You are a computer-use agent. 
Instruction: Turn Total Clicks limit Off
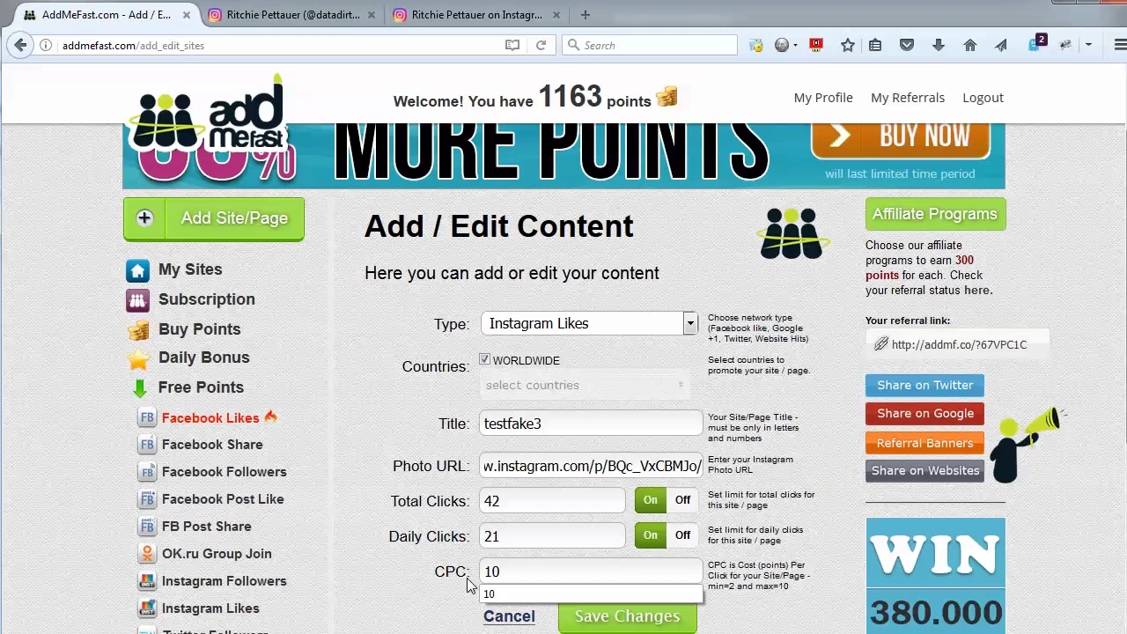[682, 500]
